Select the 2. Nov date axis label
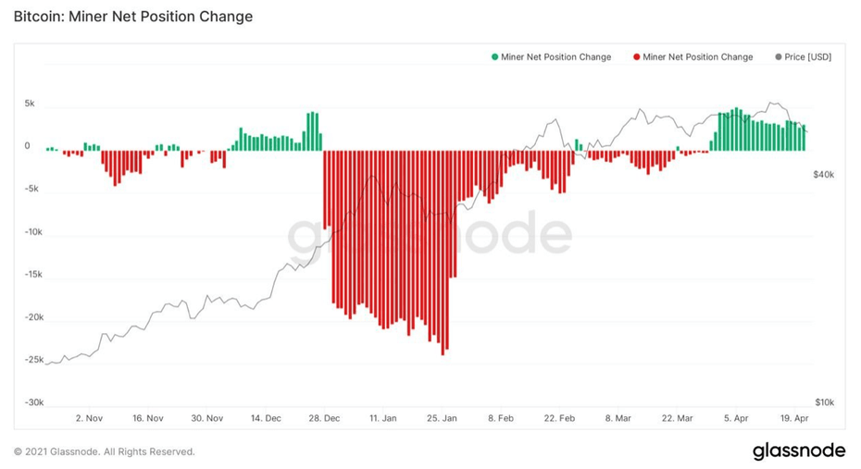Viewport: 861px width, 469px height. (89, 418)
